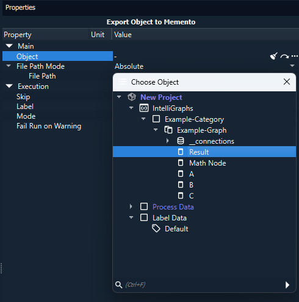Image resolution: width=299 pixels, height=302 pixels.
Task: Select Default label in the tree
Action: point(176,229)
